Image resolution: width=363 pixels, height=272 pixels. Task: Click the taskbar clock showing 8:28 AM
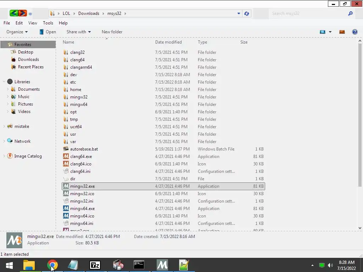pos(347,265)
